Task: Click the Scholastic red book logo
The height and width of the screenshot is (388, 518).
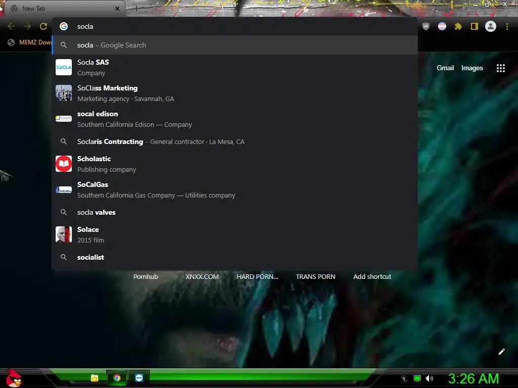Action: coord(64,164)
